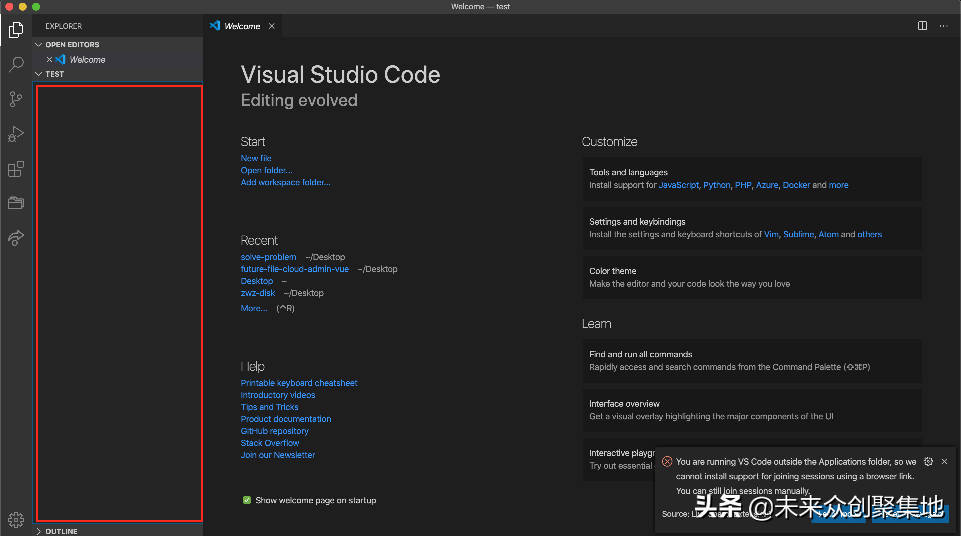Screen dimensions: 961x536
Task: Close the Welcome tab
Action: tap(272, 26)
